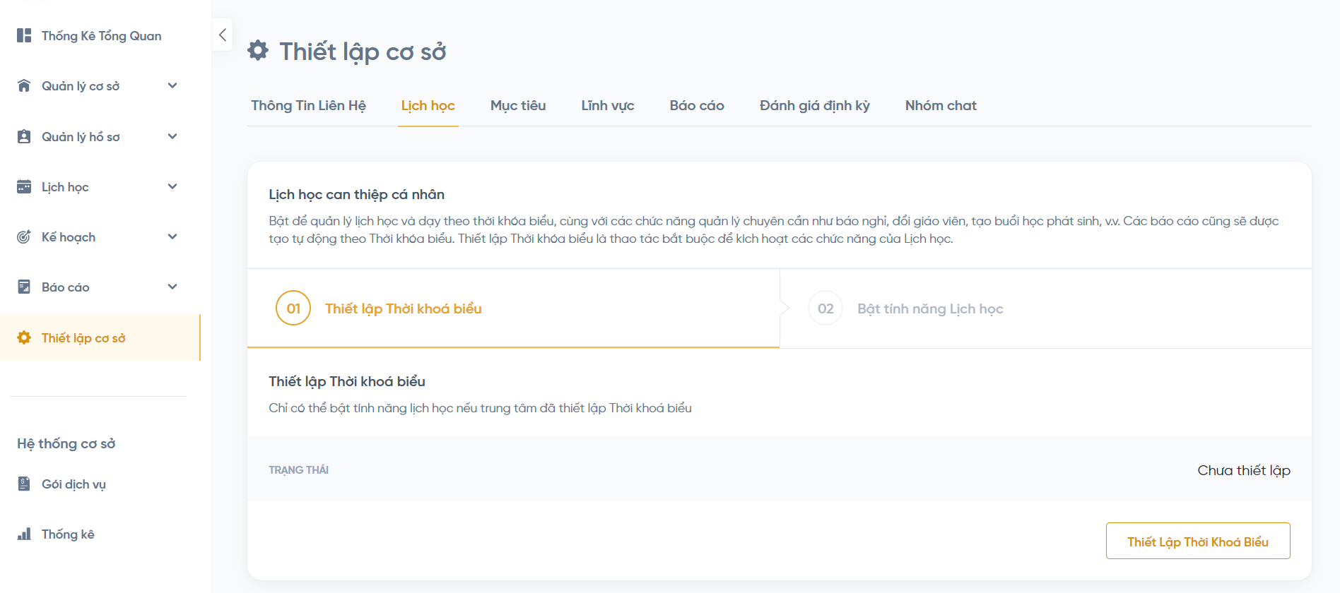
Task: Switch to the Thông Tin Liên Hệ tab
Action: (308, 106)
